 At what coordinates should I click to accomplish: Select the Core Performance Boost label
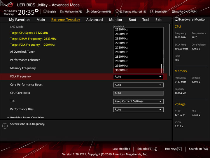point(26,85)
